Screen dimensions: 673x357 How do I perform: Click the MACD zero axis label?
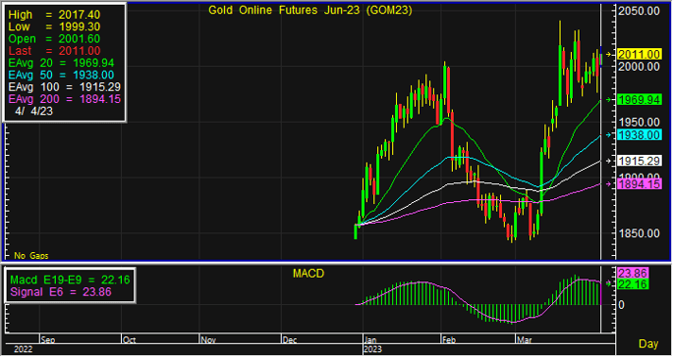[621, 305]
